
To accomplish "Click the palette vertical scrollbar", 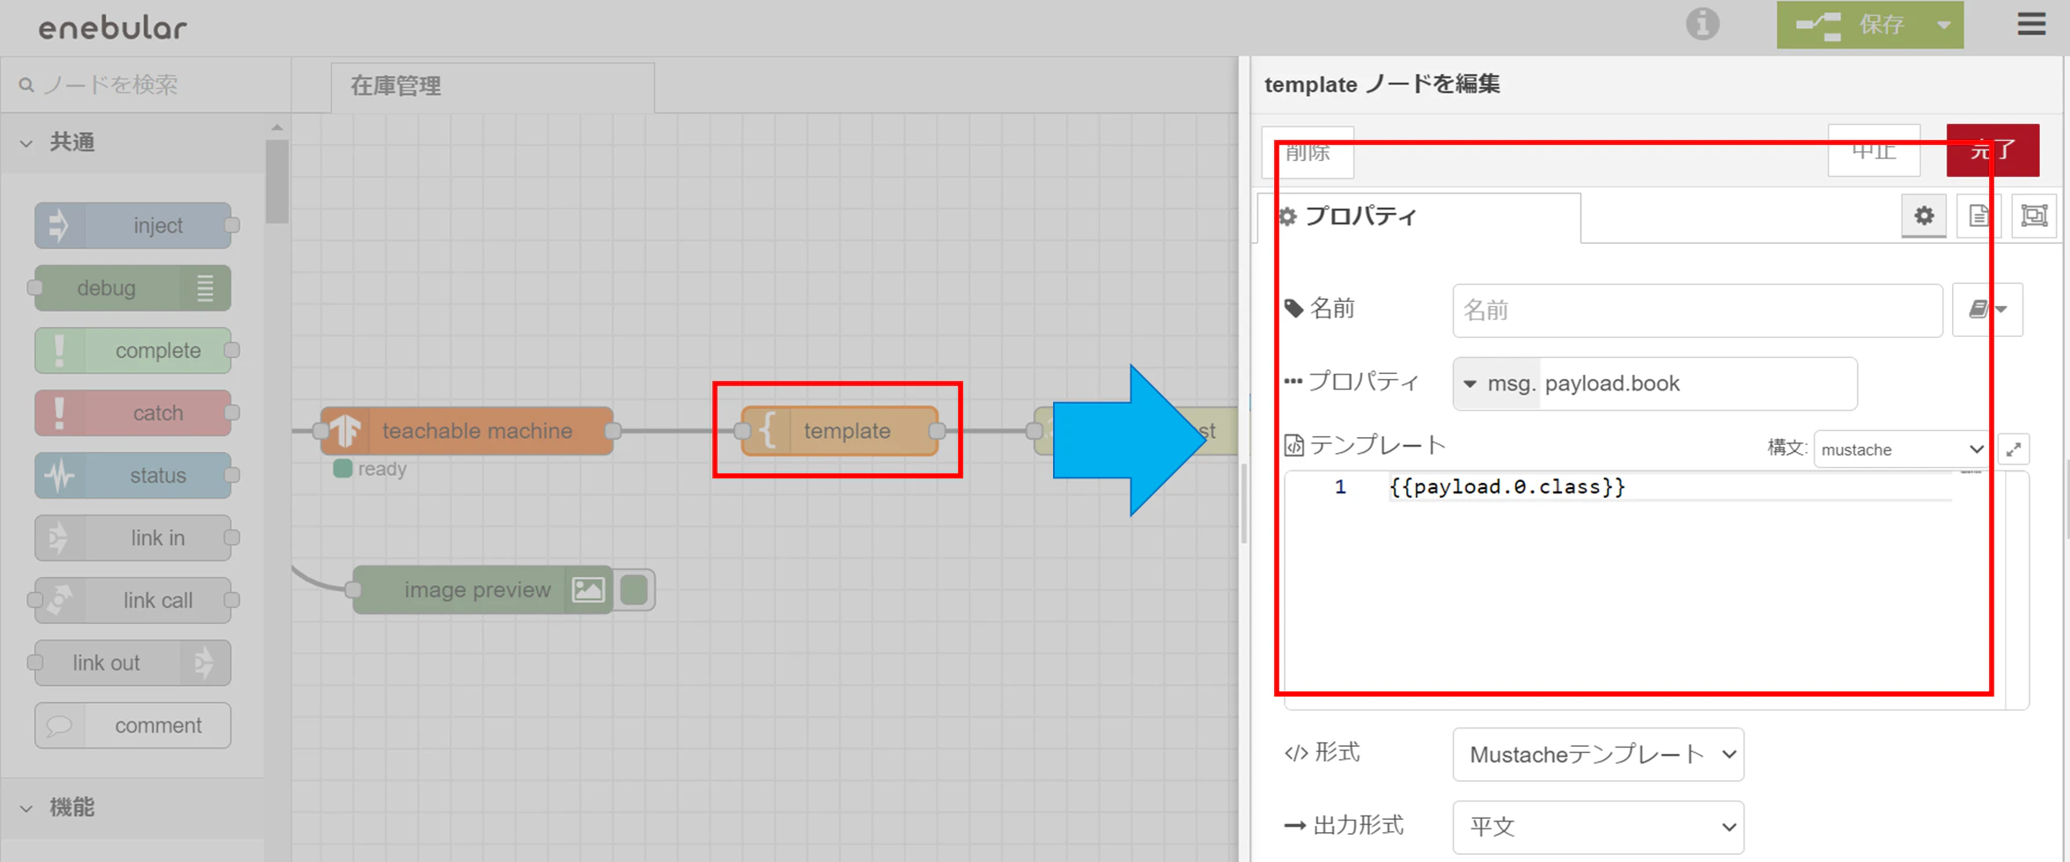I will coord(276,181).
